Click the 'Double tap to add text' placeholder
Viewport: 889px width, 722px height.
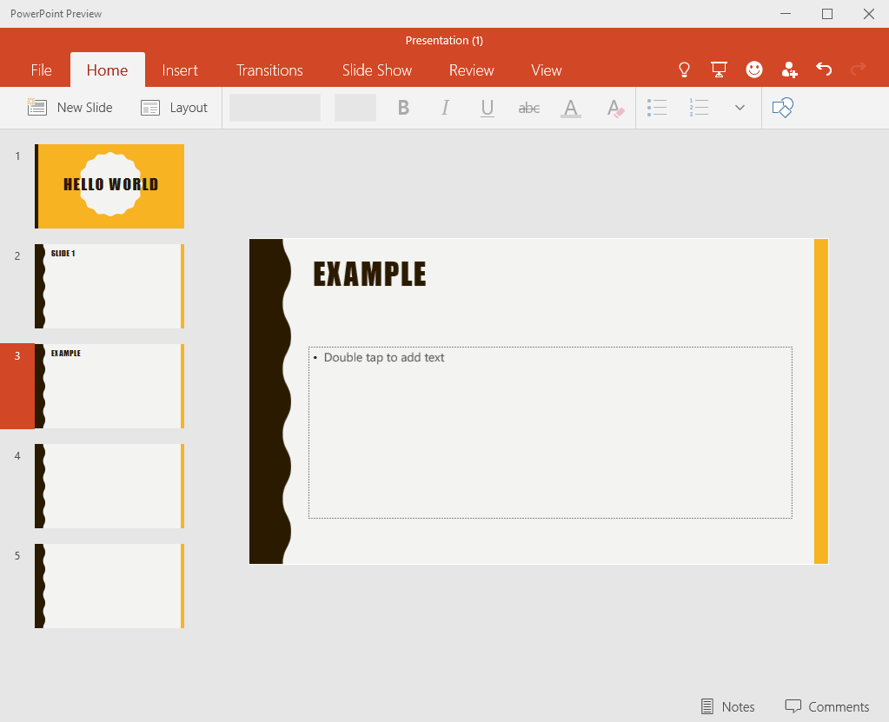[x=550, y=433]
